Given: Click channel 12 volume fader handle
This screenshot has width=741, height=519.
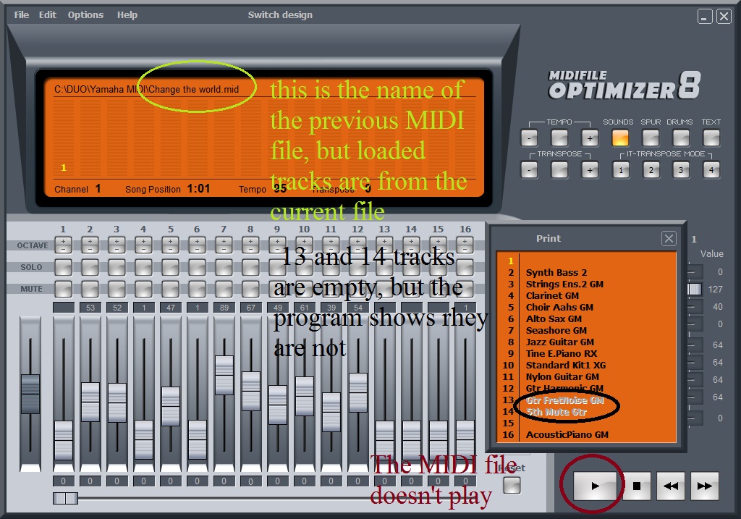Looking at the screenshot, I should pyautogui.click(x=357, y=392).
